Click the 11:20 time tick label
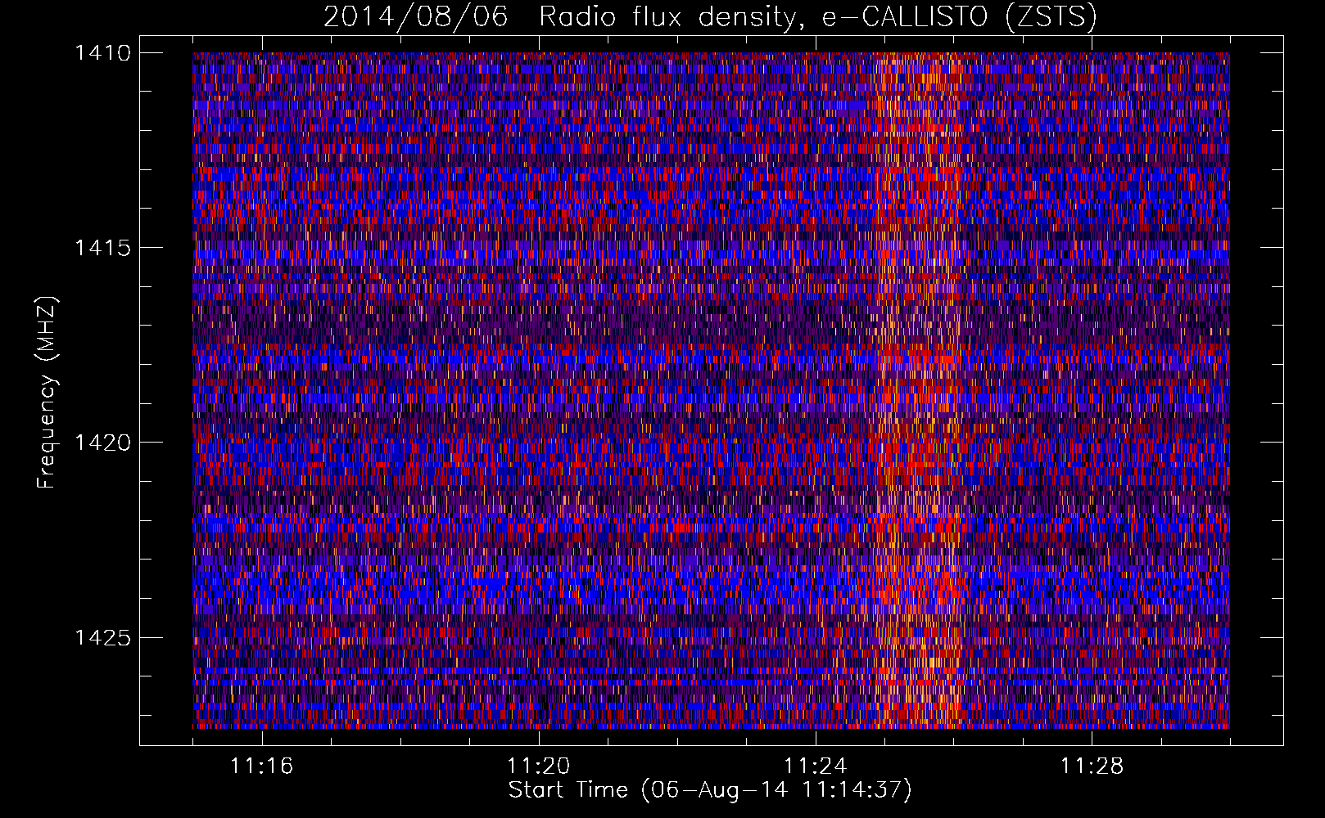 pyautogui.click(x=538, y=766)
